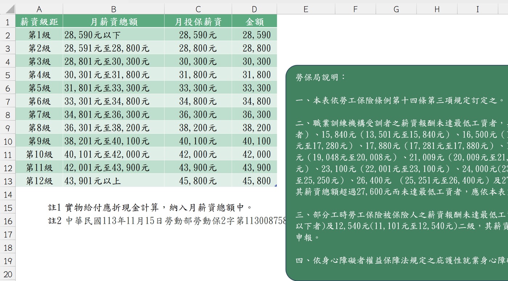This screenshot has height=281, width=508.
Task: Select cell 第11級
Action: [39, 167]
